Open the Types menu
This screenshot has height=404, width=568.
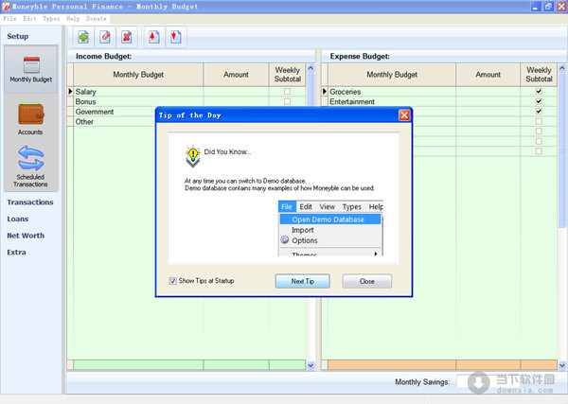tap(51, 19)
